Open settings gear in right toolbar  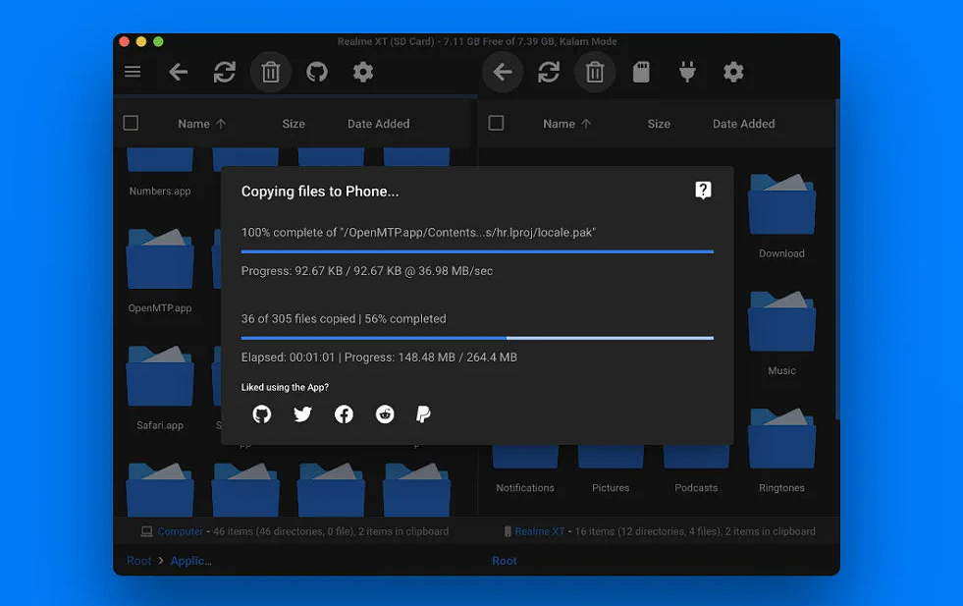(733, 72)
